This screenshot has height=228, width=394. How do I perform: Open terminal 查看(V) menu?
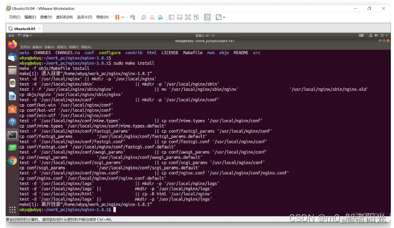(50, 47)
